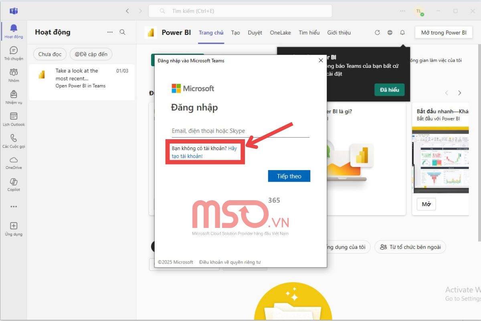Open title bar settings and more ellipsis
481x321 pixels.
pyautogui.click(x=403, y=11)
